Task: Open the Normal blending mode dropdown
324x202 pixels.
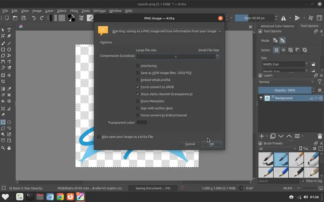Action: (286, 82)
